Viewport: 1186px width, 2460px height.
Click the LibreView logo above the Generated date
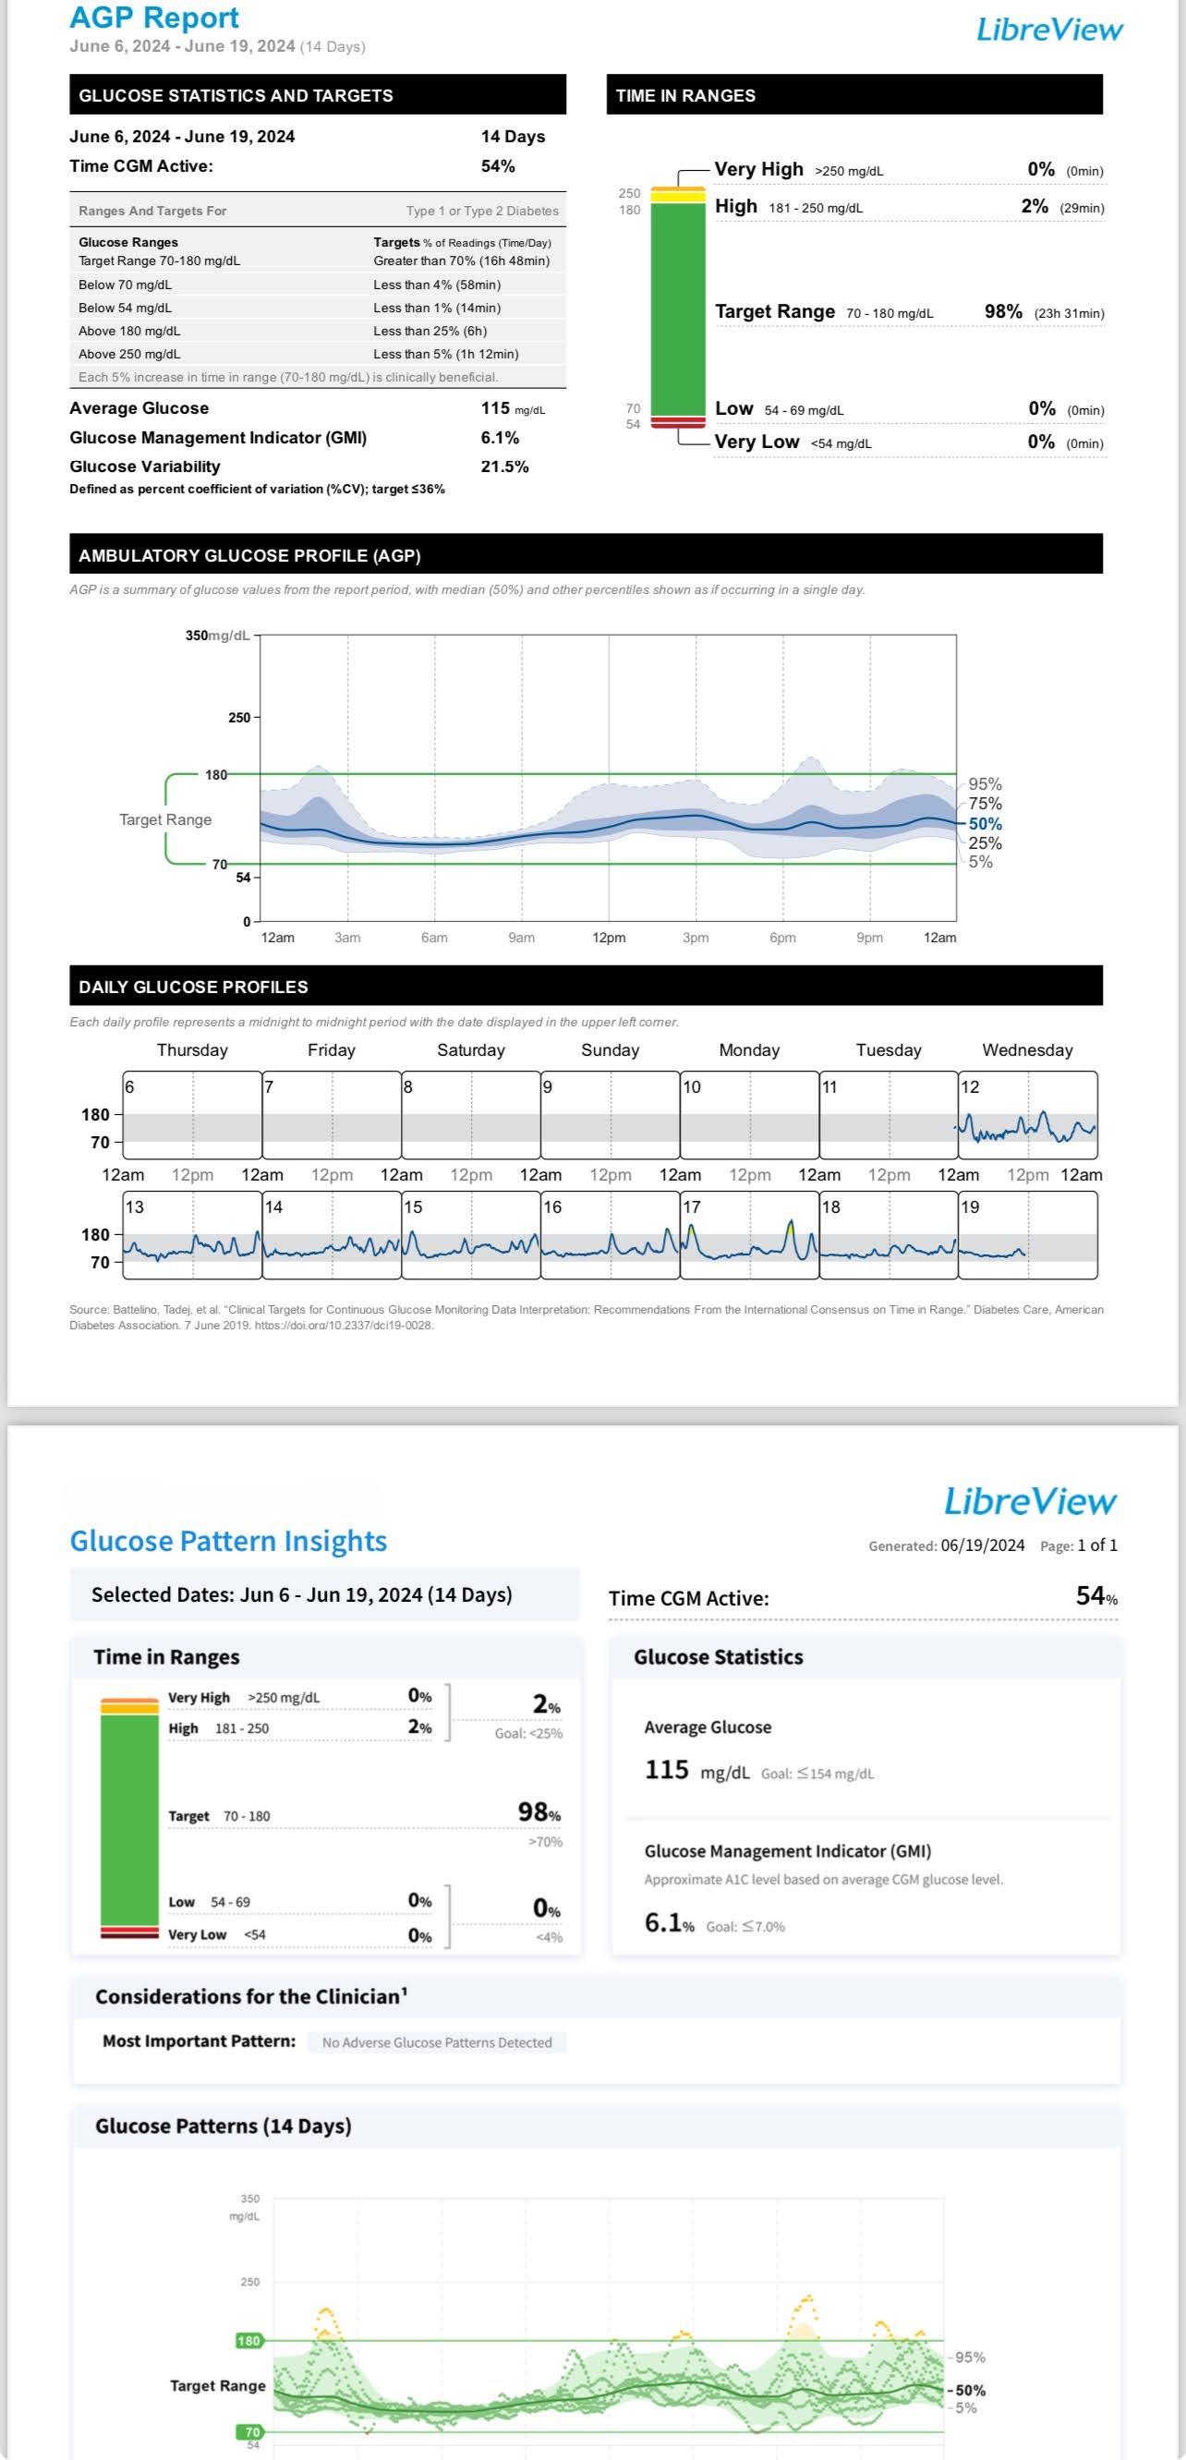click(1029, 1500)
